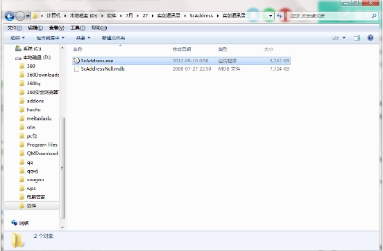
Task: Click the change view icon
Action: pyautogui.click(x=336, y=38)
